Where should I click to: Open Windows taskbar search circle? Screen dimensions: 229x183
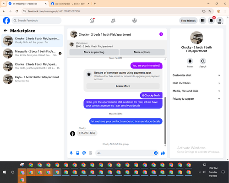tap(13, 172)
